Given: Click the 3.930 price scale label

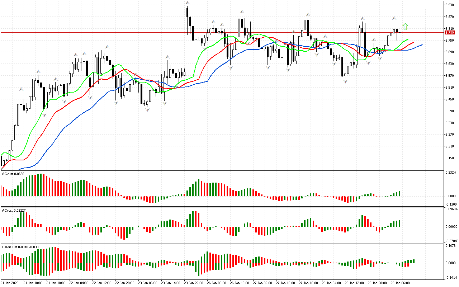Looking at the screenshot, I should click(450, 5).
